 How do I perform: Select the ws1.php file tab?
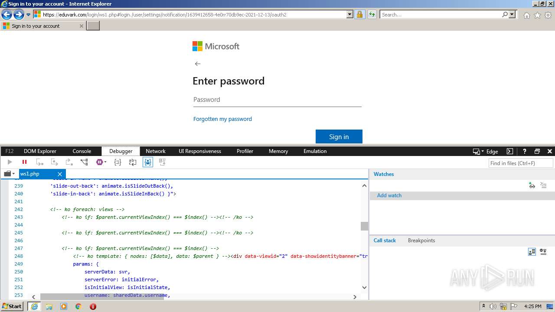click(42, 174)
